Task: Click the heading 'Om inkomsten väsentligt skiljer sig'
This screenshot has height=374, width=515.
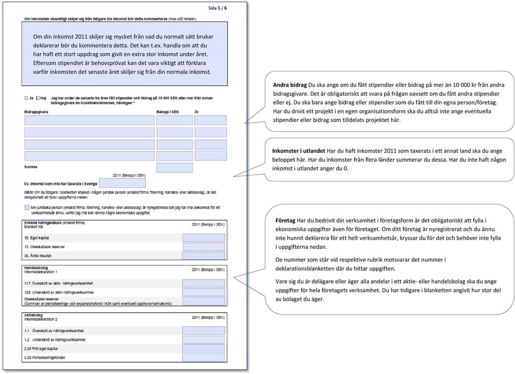Action: click(x=110, y=19)
